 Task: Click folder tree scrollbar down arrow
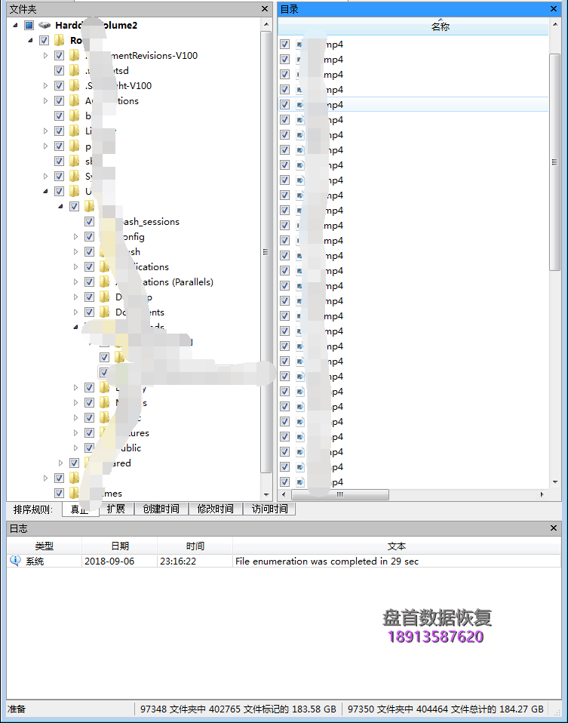[266, 494]
